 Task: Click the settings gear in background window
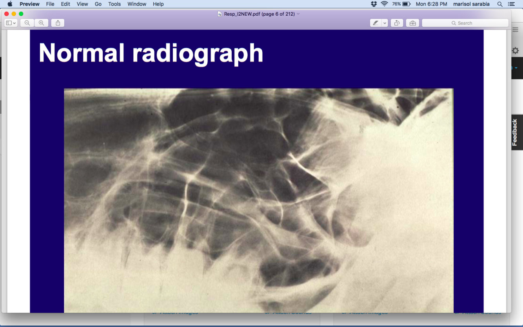(x=516, y=51)
